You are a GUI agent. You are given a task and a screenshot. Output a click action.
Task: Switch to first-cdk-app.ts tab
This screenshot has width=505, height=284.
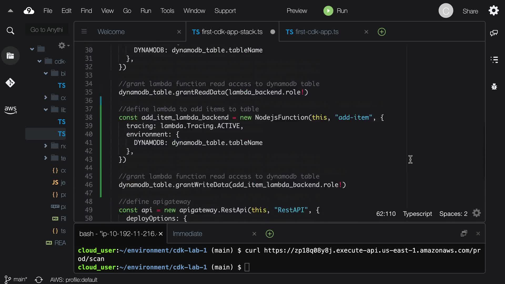pyautogui.click(x=317, y=32)
